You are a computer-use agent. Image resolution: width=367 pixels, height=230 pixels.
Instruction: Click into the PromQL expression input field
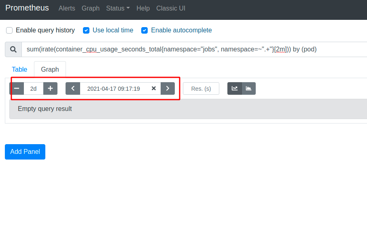pyautogui.click(x=194, y=49)
